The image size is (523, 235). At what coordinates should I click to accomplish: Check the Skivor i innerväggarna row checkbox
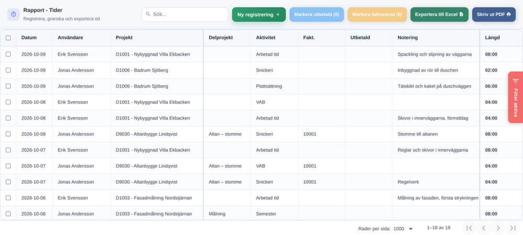click(x=8, y=118)
